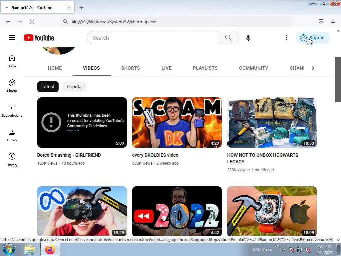Open Windows Explorer from taskbar
341x256 pixels.
[30, 250]
